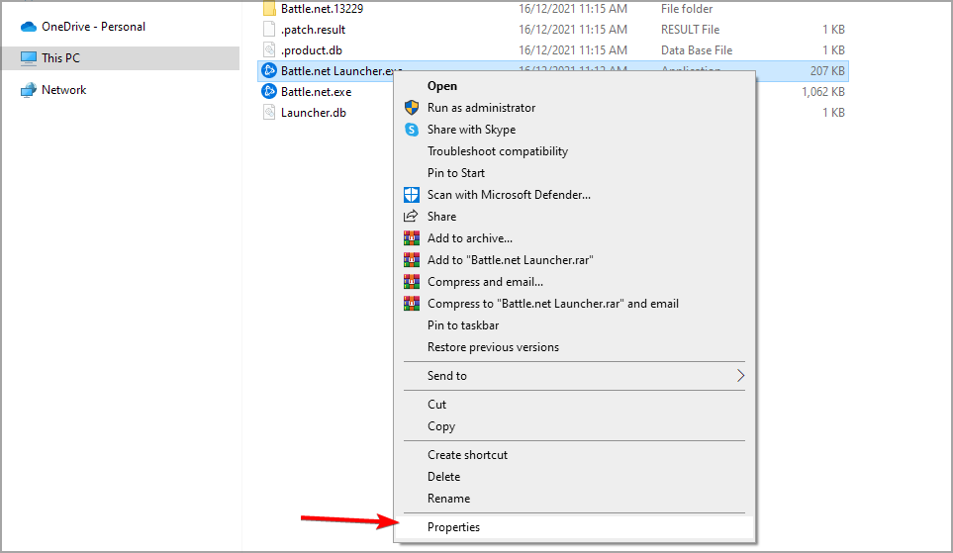Select the Launcher.db file
The height and width of the screenshot is (553, 953).
[x=313, y=113]
